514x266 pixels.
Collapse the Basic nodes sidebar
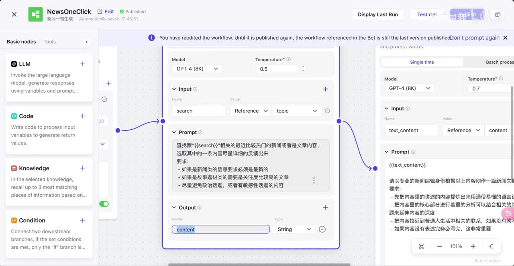click(x=86, y=42)
